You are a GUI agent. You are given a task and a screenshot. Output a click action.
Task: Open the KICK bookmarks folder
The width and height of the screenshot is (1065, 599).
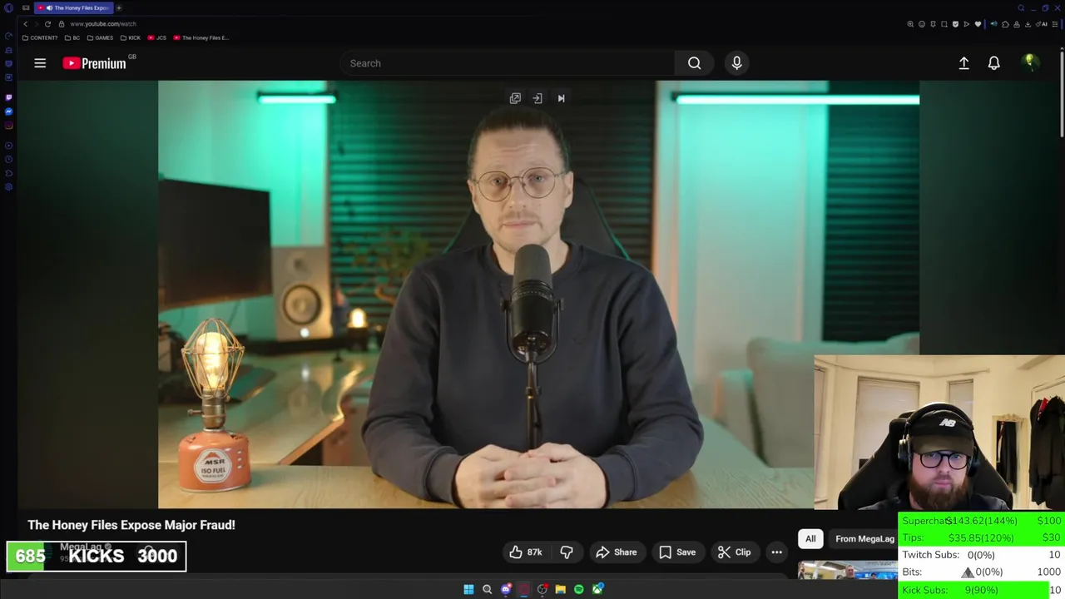[x=131, y=37]
